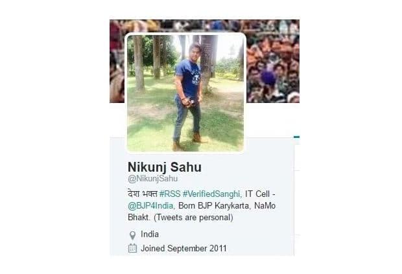
Task: Click the location pin icon
Action: (x=132, y=235)
